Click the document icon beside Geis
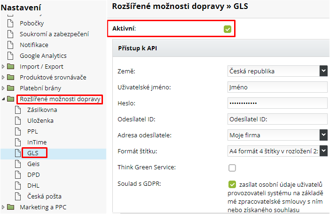This screenshot has width=330, height=214. coord(18,164)
